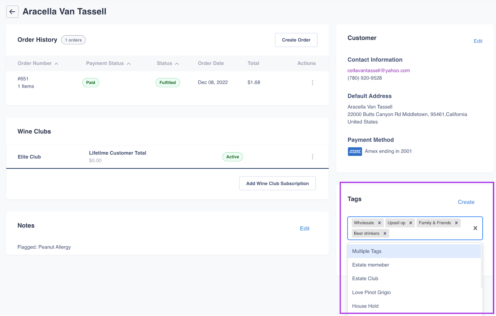This screenshot has height=316, width=496.
Task: Edit the customer Notes
Action: (304, 229)
